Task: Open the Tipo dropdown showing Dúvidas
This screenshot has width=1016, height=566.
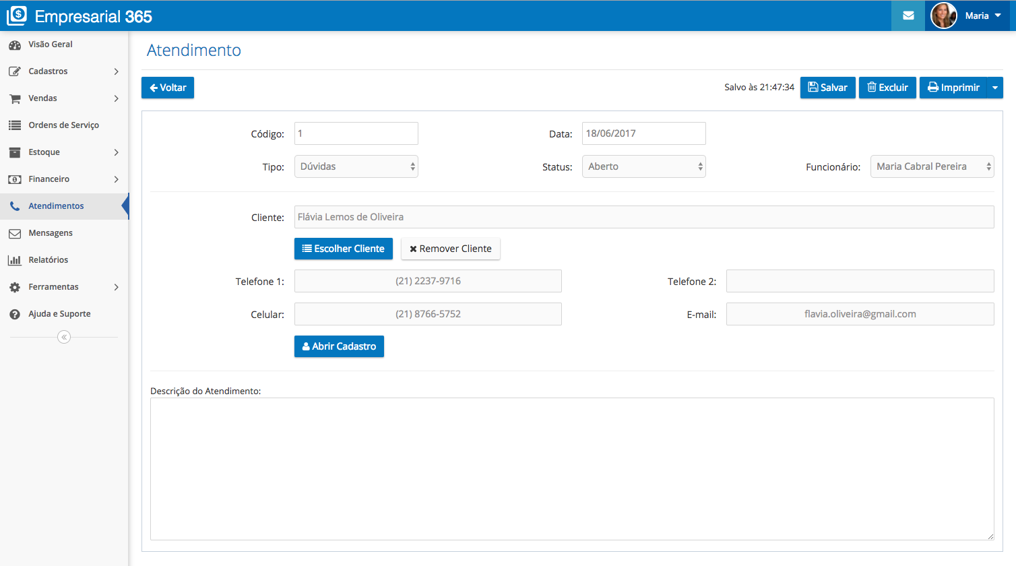Action: tap(356, 166)
